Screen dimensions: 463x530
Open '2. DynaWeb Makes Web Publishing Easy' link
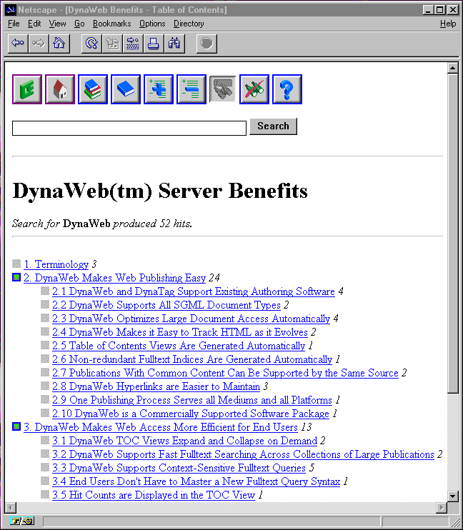[x=114, y=278]
